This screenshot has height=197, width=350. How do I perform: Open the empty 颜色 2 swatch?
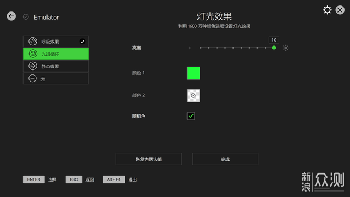(x=193, y=96)
